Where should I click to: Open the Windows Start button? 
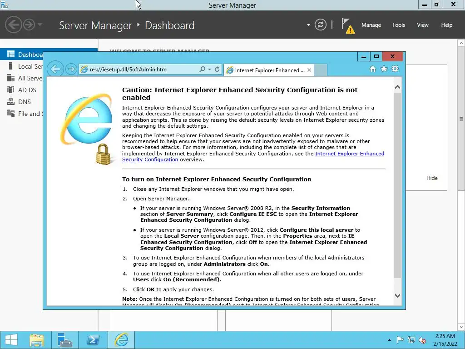pyautogui.click(x=11, y=340)
